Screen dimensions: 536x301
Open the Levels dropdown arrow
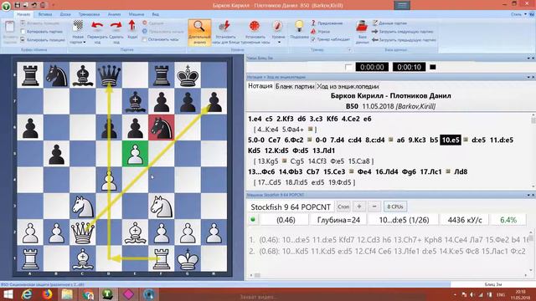coord(279,43)
